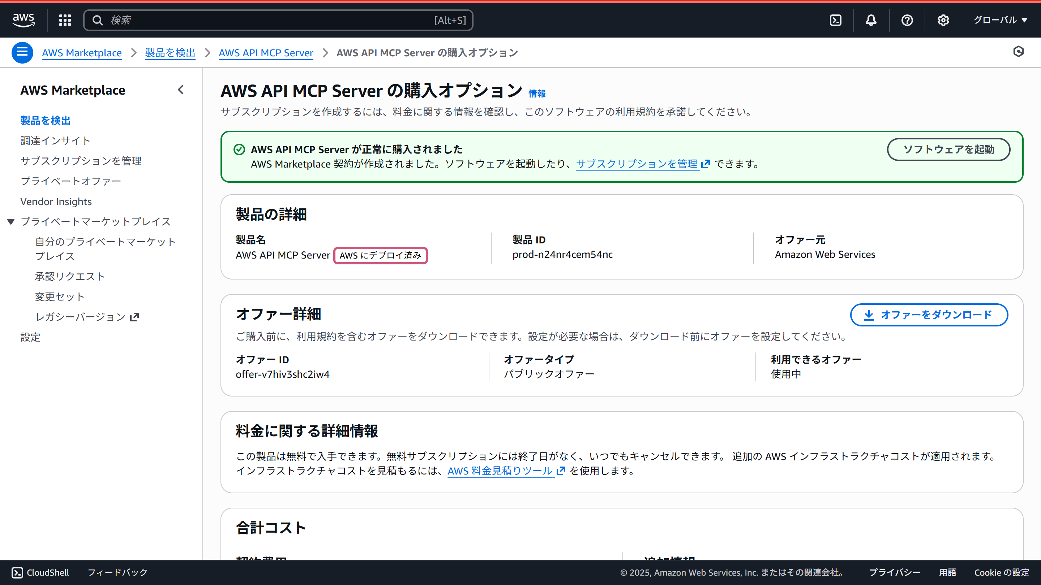
Task: Launch CloudShell from the top toolbar icon
Action: click(x=836, y=20)
